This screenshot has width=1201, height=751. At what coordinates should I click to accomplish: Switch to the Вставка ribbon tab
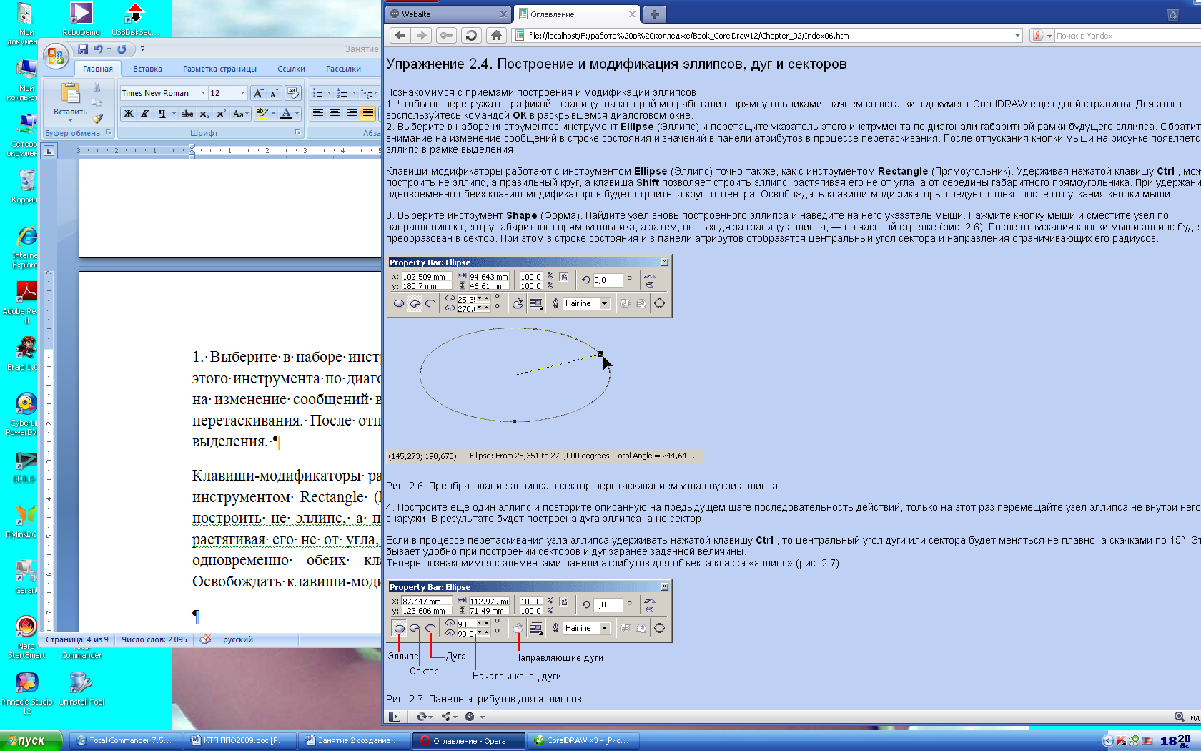pos(147,69)
